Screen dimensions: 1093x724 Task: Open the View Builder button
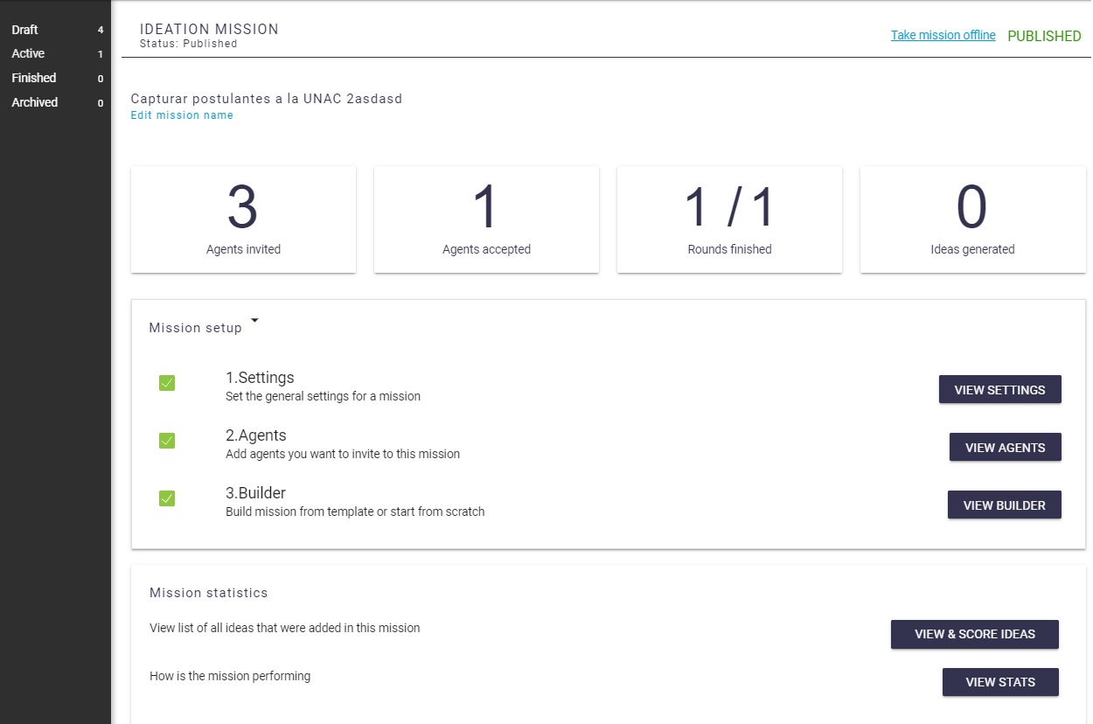[1004, 505]
